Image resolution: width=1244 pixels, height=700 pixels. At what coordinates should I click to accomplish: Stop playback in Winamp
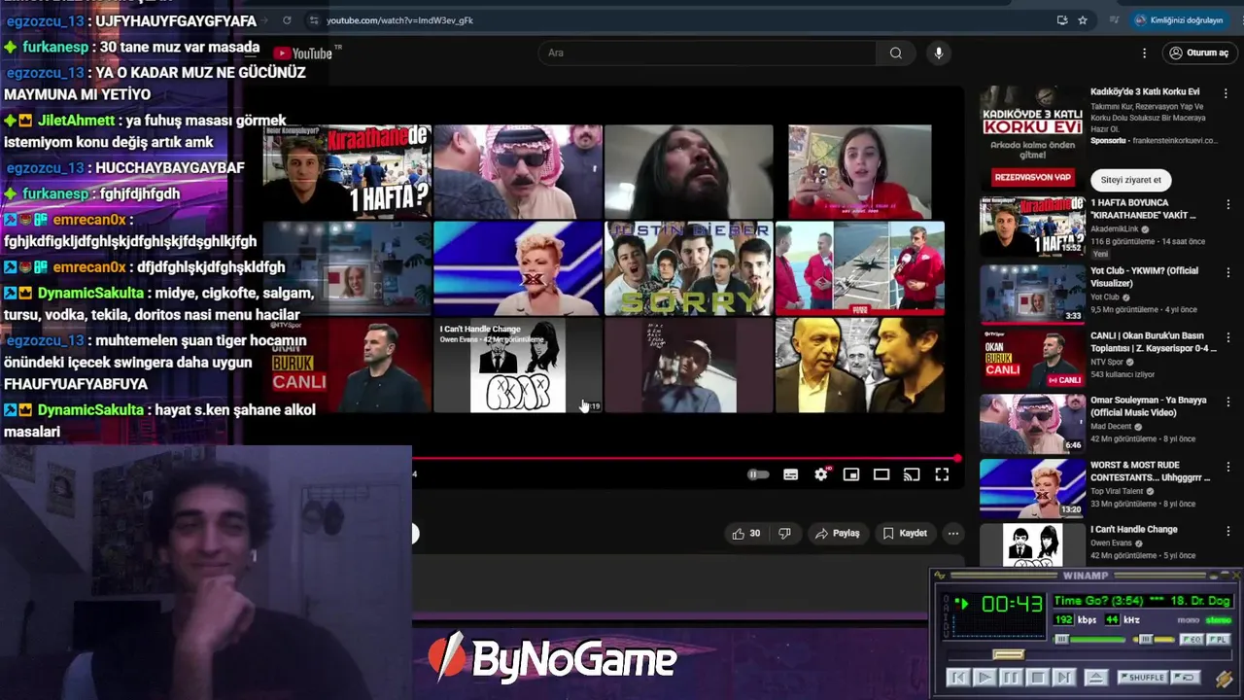click(1038, 678)
